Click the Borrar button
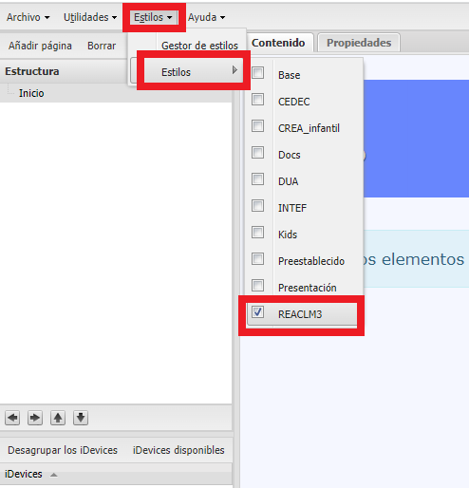Image resolution: width=469 pixels, height=488 pixels. click(x=102, y=46)
